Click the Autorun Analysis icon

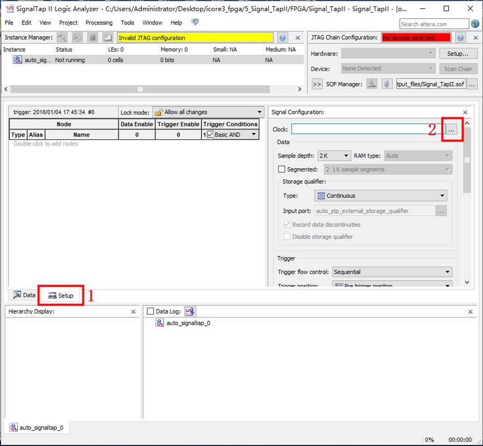[x=77, y=37]
